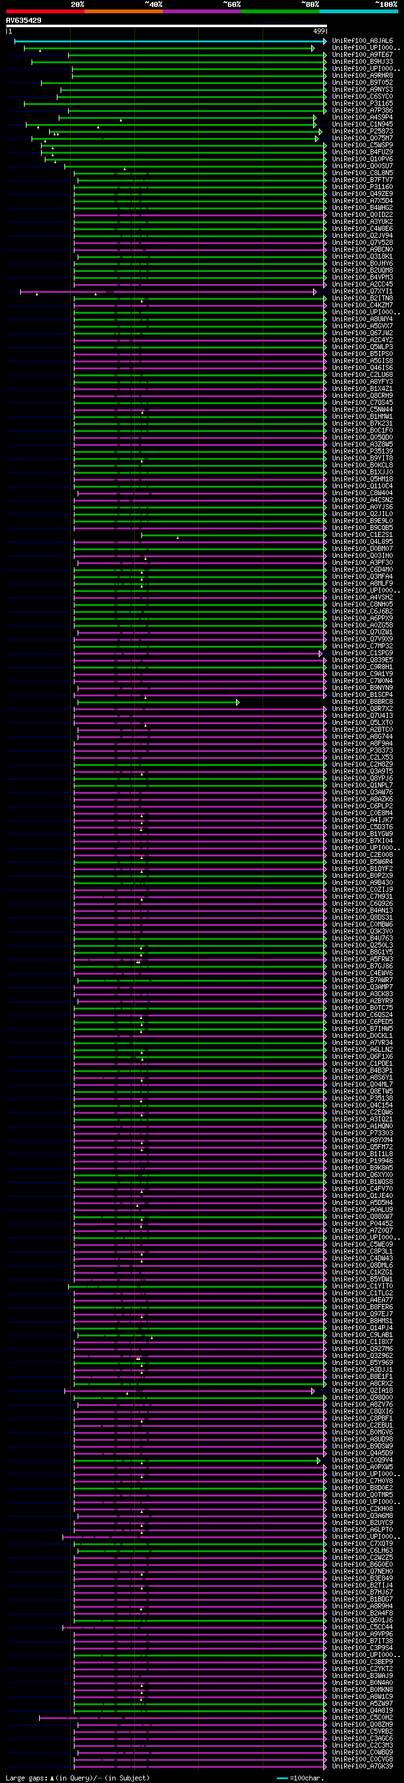Select hit label UniRef100_B9NYN9
The width and height of the screenshot is (404, 1783).
(x=362, y=688)
